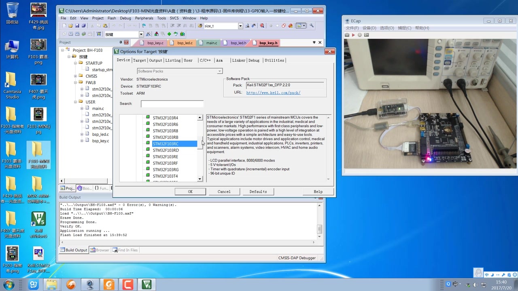The image size is (518, 291).
Task: Open the Software Packs combo box
Action: tap(179, 71)
